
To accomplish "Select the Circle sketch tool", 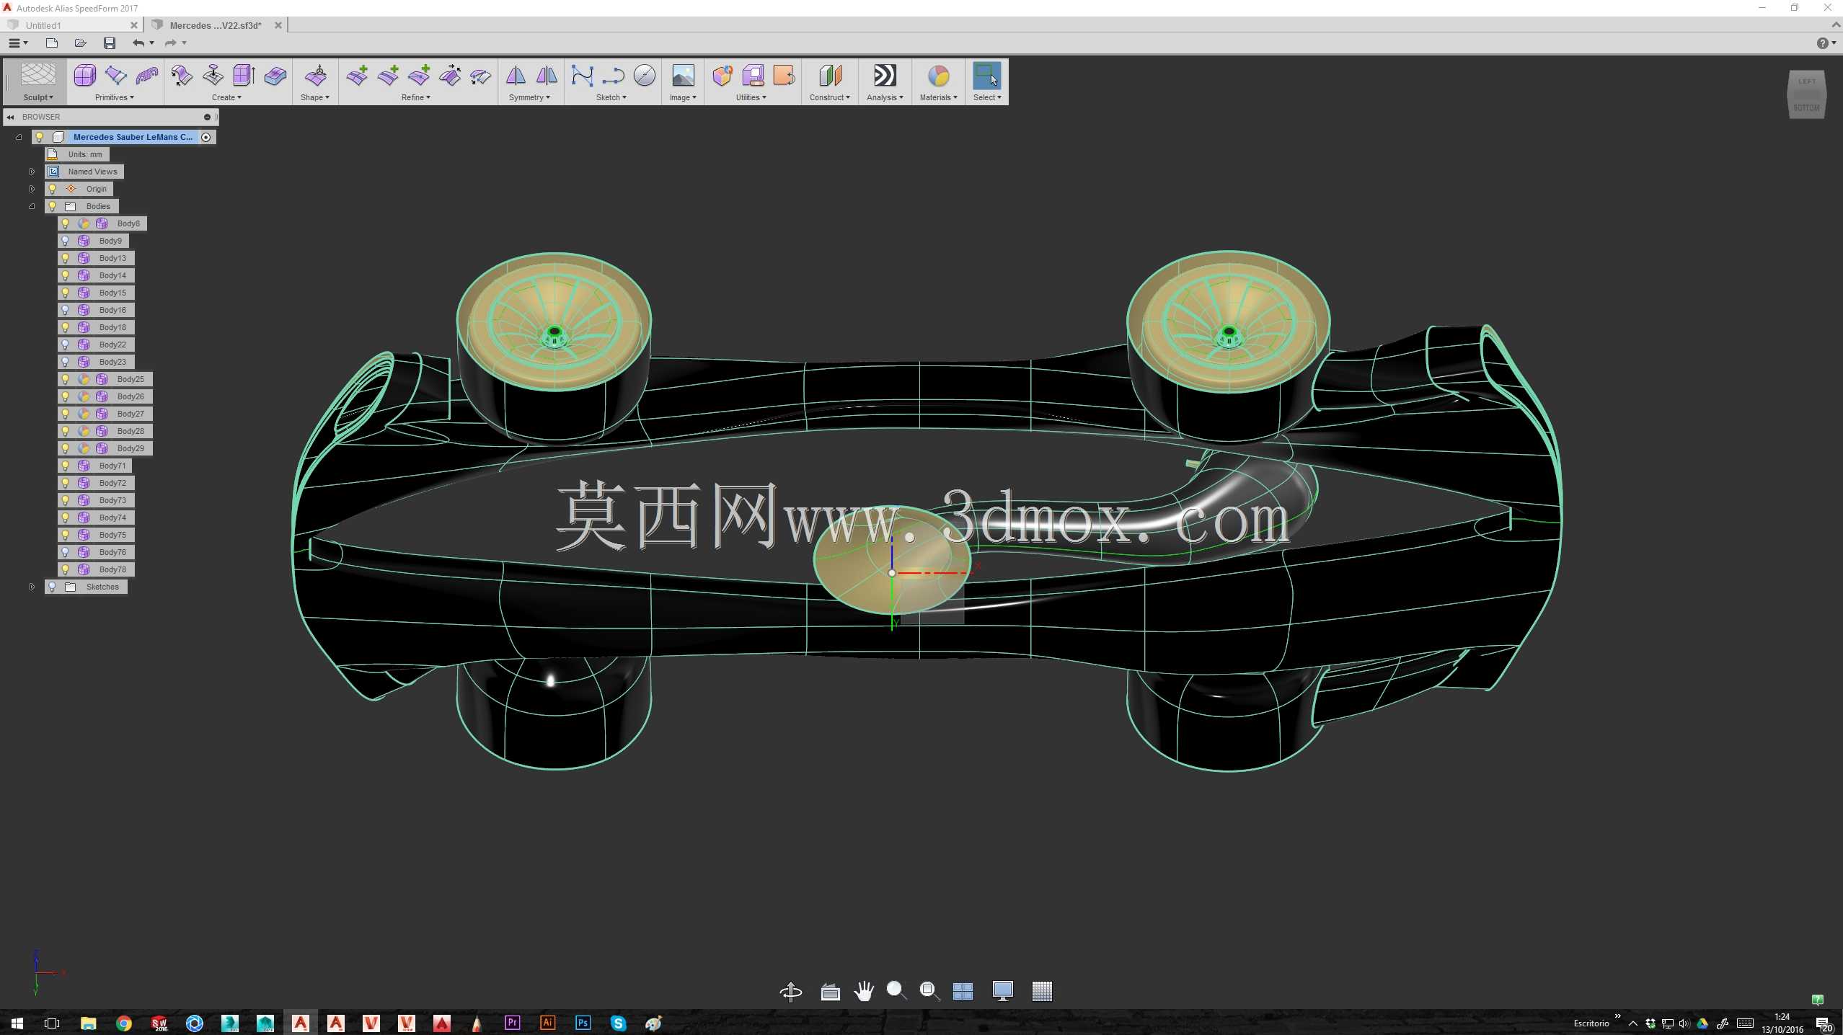I will click(x=645, y=76).
